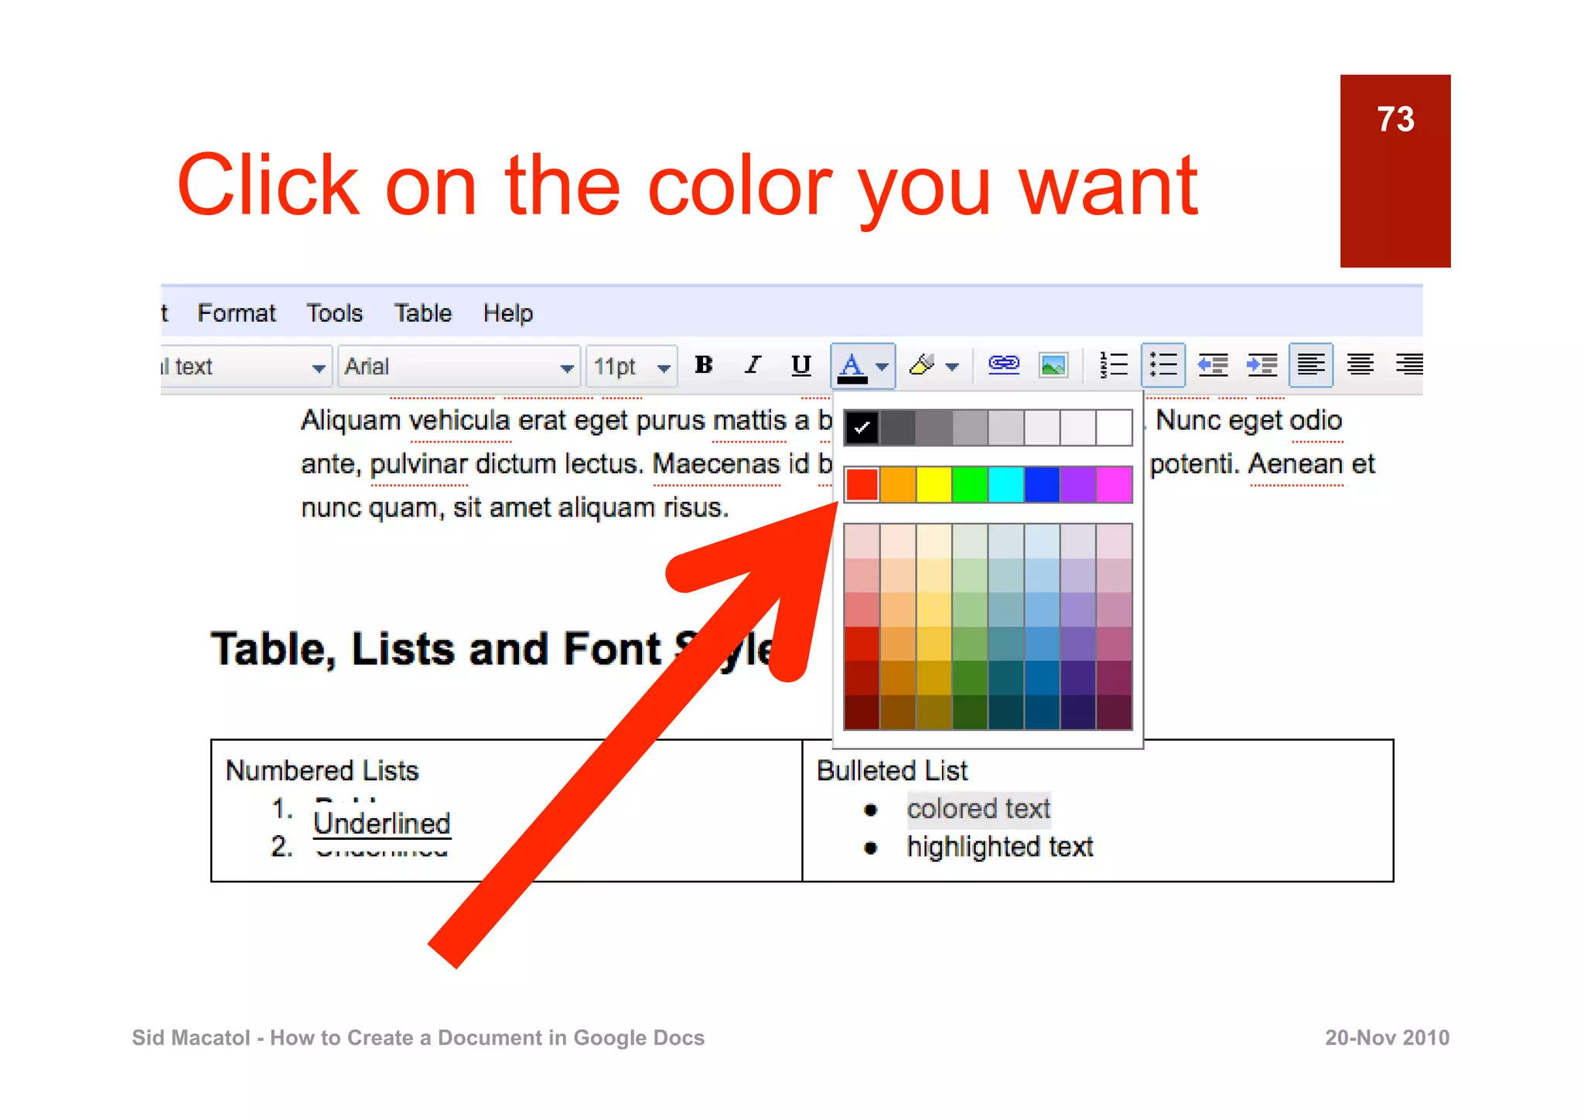Pick the bright green color swatch

pyautogui.click(x=970, y=485)
